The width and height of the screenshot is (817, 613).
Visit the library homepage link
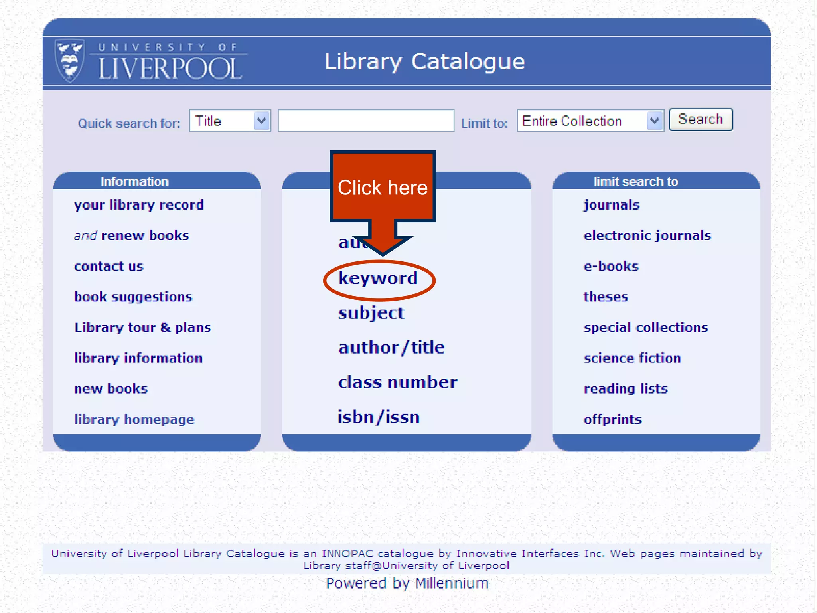(134, 419)
